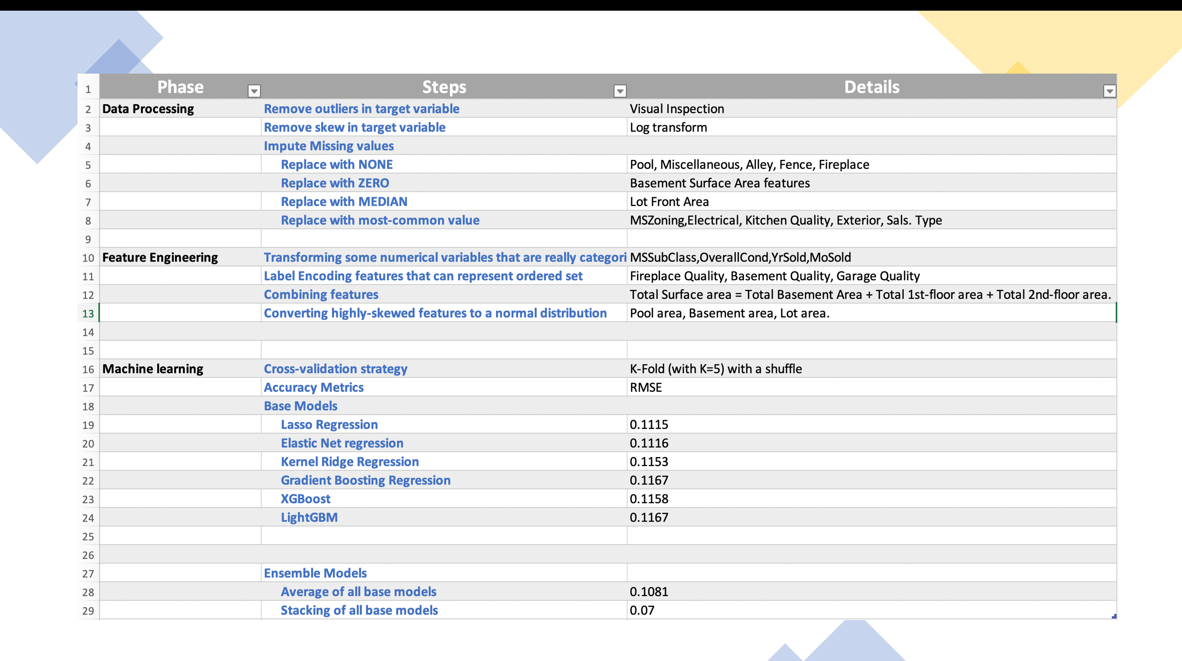This screenshot has height=661, width=1182.
Task: Select the 'Log transform' details cell
Action: click(x=668, y=128)
